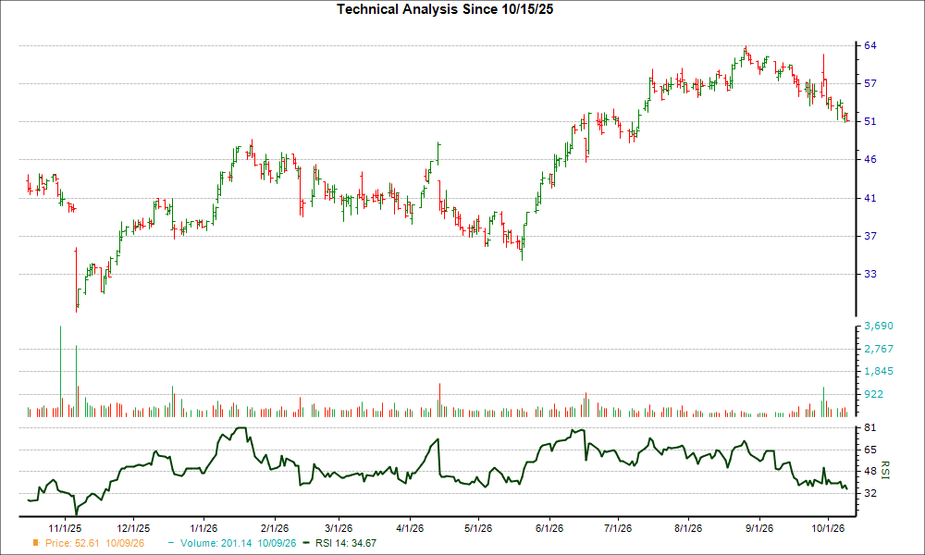This screenshot has width=925, height=555.
Task: Click the tallest green volume bar near 11/1/25
Action: pyautogui.click(x=60, y=371)
